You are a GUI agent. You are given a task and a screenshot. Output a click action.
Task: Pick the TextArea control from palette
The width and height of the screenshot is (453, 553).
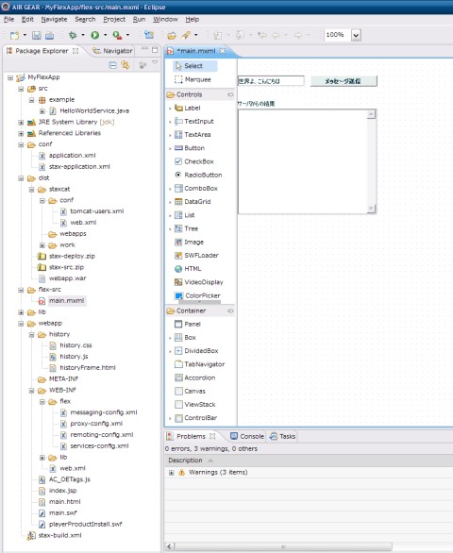tap(193, 135)
